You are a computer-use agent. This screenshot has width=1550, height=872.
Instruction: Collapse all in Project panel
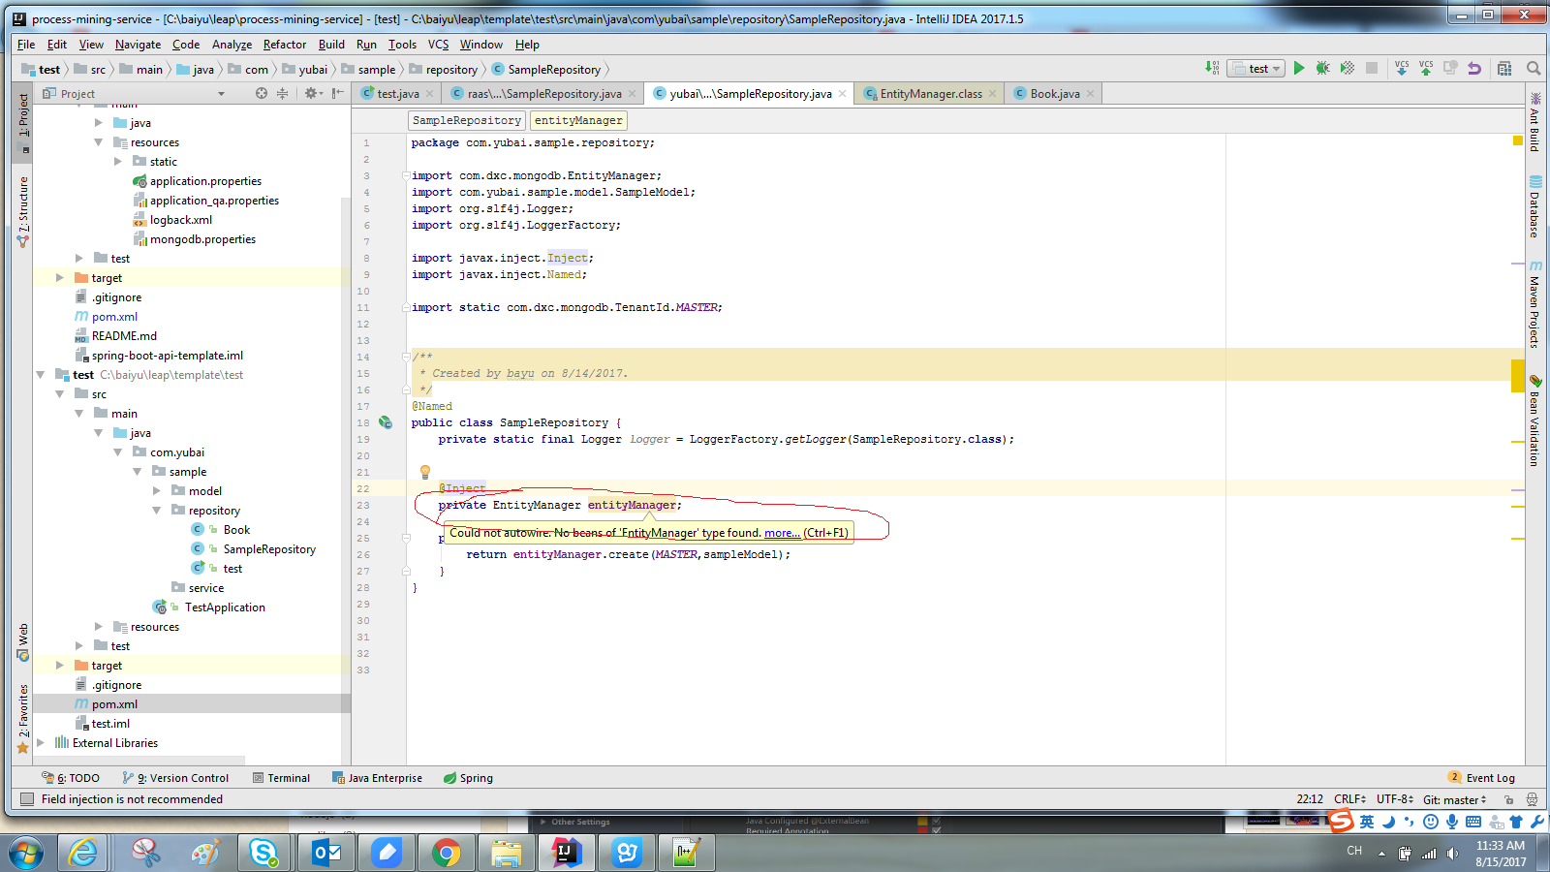pos(283,93)
